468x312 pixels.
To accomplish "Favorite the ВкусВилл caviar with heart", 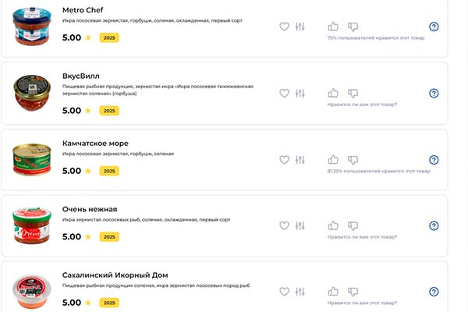I will [285, 94].
